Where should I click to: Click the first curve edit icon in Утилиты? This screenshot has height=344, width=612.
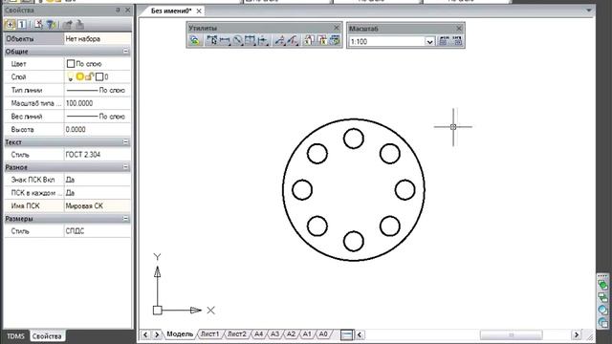point(280,40)
